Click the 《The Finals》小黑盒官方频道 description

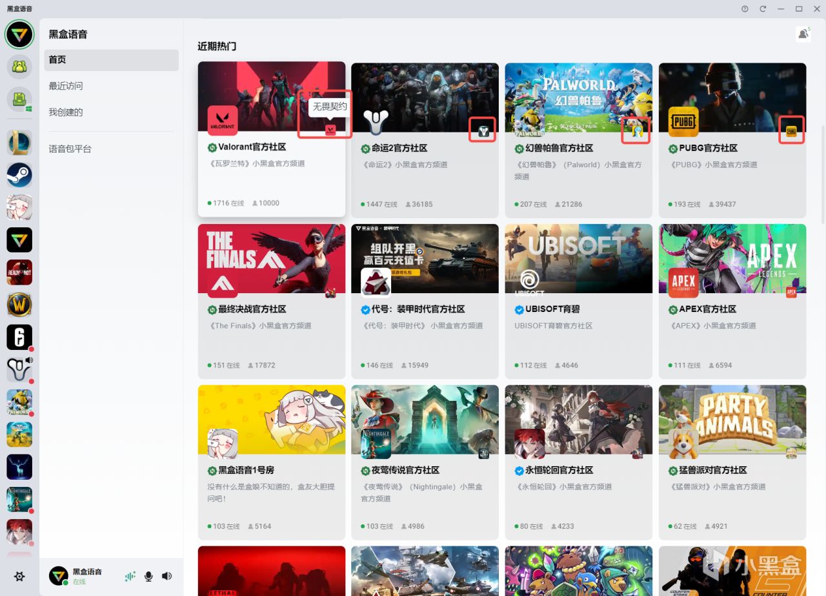coord(259,326)
